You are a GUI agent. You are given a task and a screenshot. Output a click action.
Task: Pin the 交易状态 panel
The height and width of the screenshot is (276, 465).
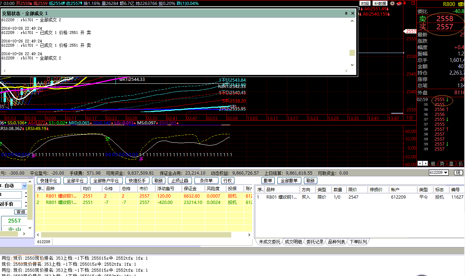tap(346, 13)
